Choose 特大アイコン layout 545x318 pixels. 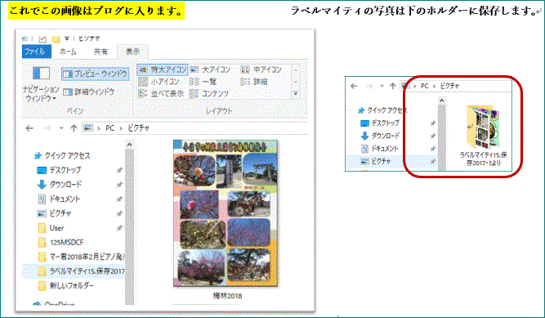tap(163, 69)
